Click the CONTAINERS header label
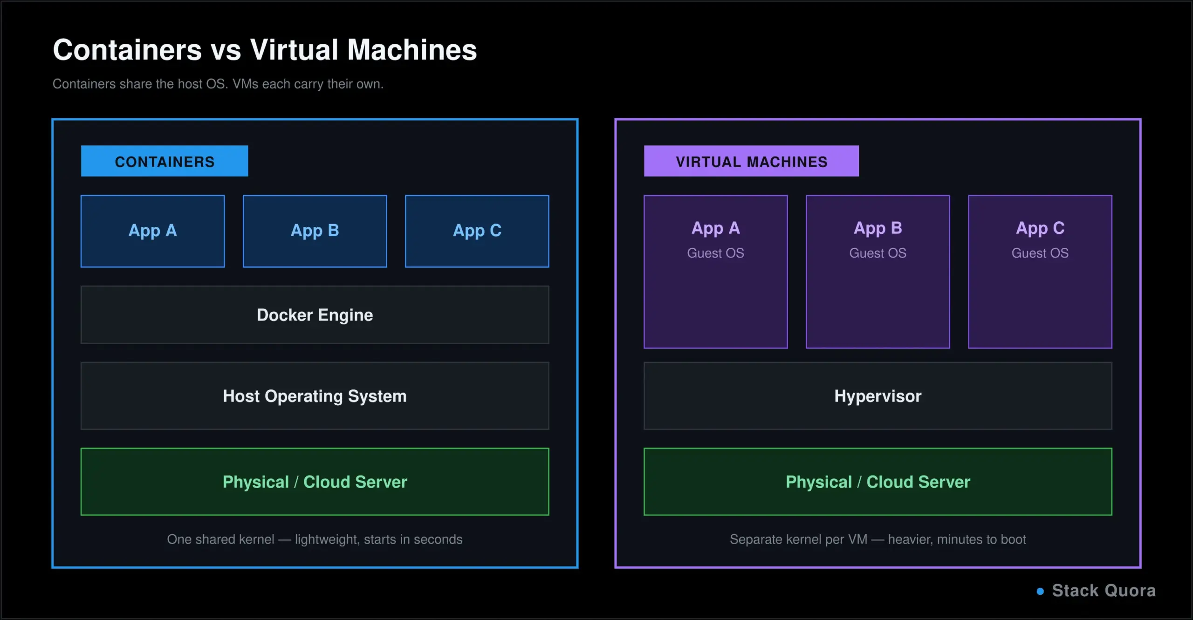Viewport: 1193px width, 620px height. [165, 161]
